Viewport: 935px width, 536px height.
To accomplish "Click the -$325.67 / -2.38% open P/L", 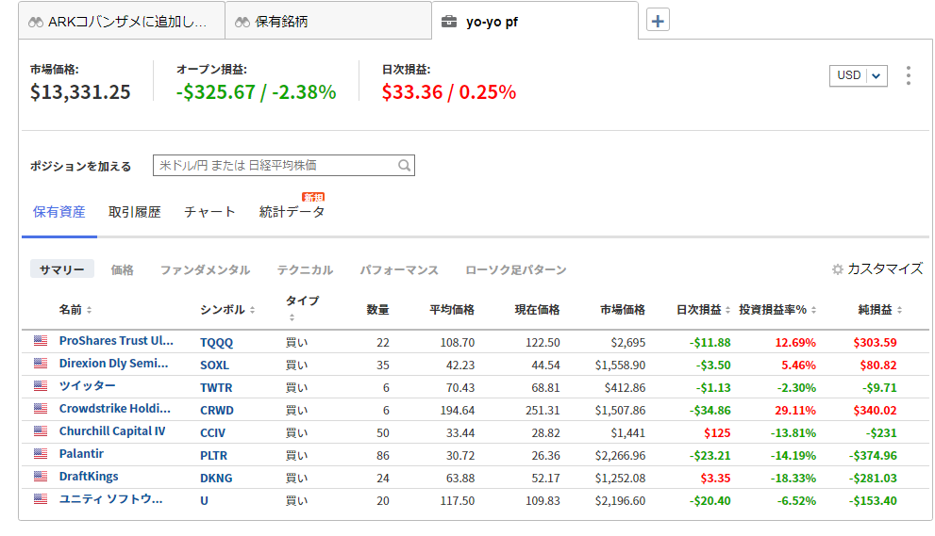I will [x=257, y=92].
